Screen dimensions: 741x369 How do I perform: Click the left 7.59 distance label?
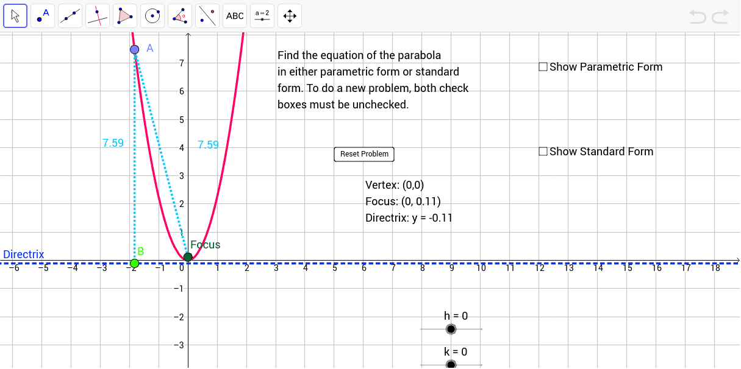(113, 143)
